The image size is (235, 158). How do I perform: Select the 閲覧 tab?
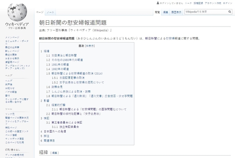click(157, 12)
